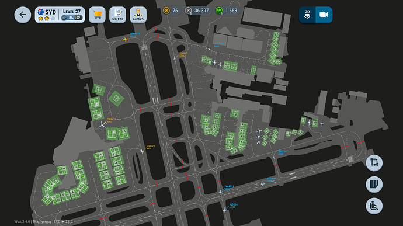Select aircraft VA8593 near the runway
403x226 pixels.
coord(221,192)
